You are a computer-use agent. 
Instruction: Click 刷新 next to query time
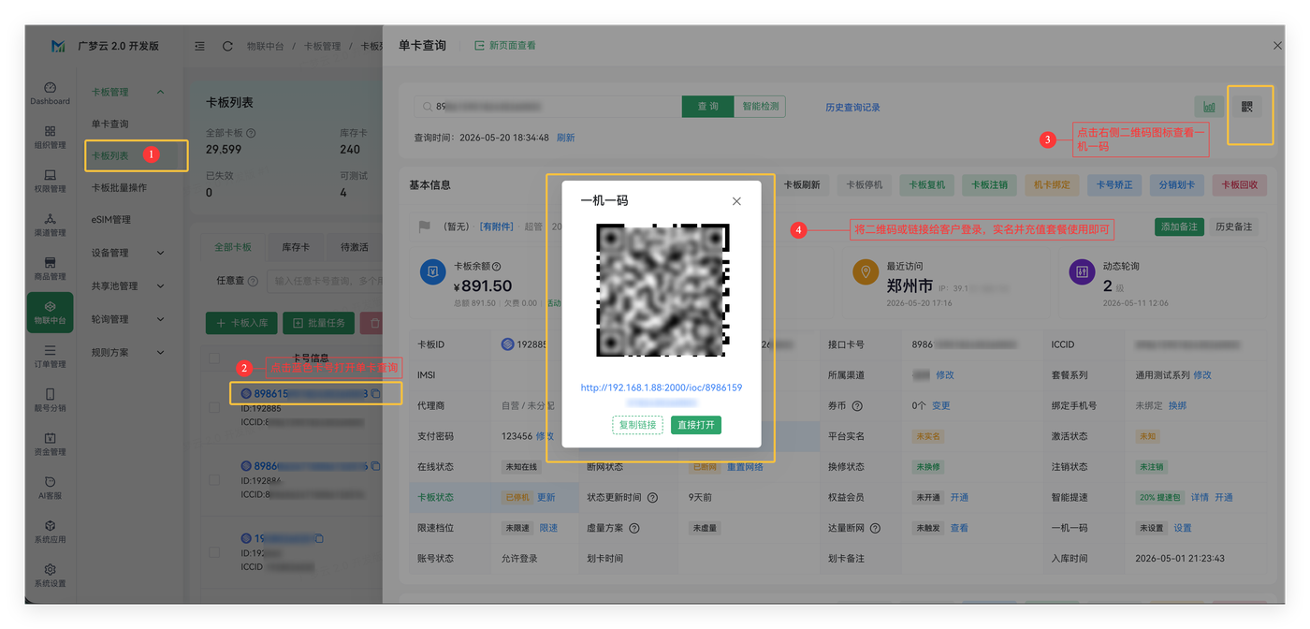tap(565, 138)
